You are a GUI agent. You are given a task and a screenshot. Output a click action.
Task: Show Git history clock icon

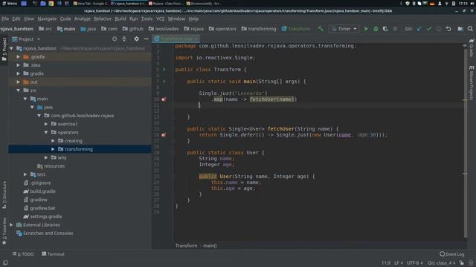[x=438, y=29]
